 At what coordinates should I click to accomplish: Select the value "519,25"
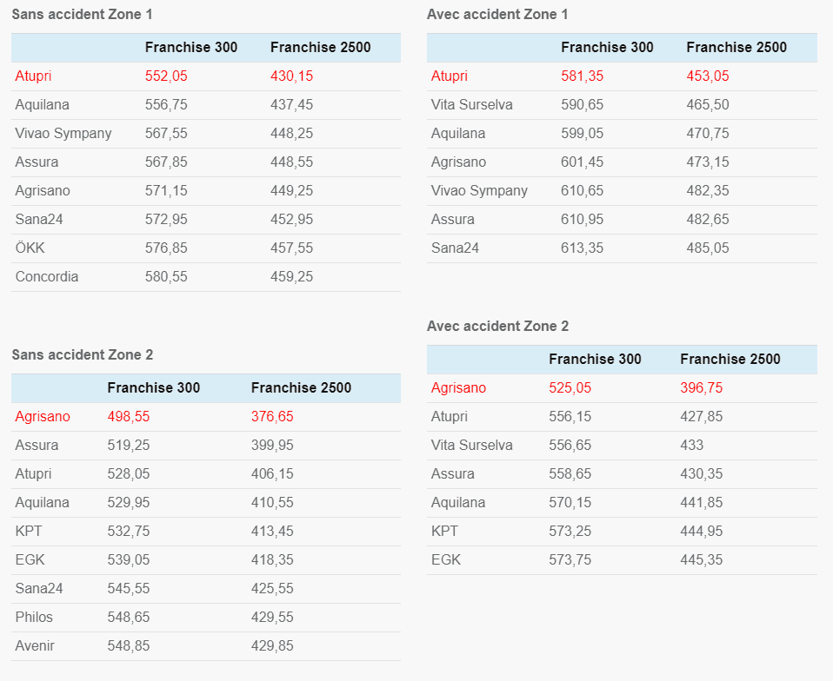coord(129,446)
